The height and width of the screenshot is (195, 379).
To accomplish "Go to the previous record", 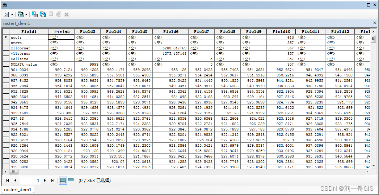I will (x=15, y=180).
